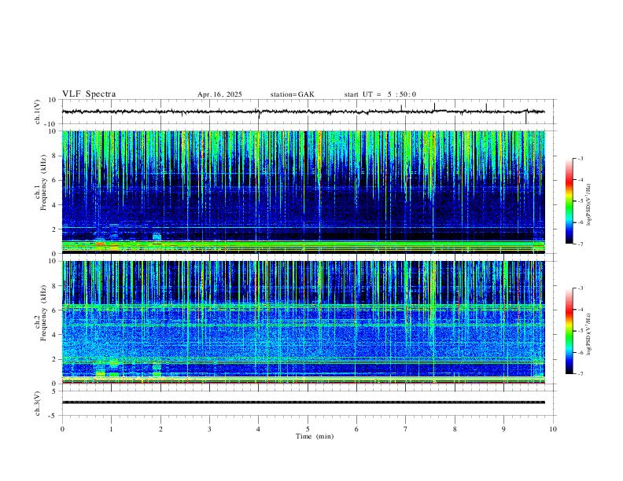
Task: Click the time axis tick label '0'
Action: pyautogui.click(x=62, y=429)
